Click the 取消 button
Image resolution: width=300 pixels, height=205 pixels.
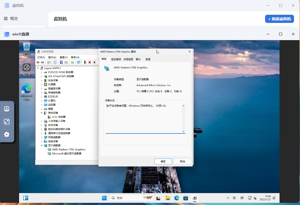click(x=182, y=161)
